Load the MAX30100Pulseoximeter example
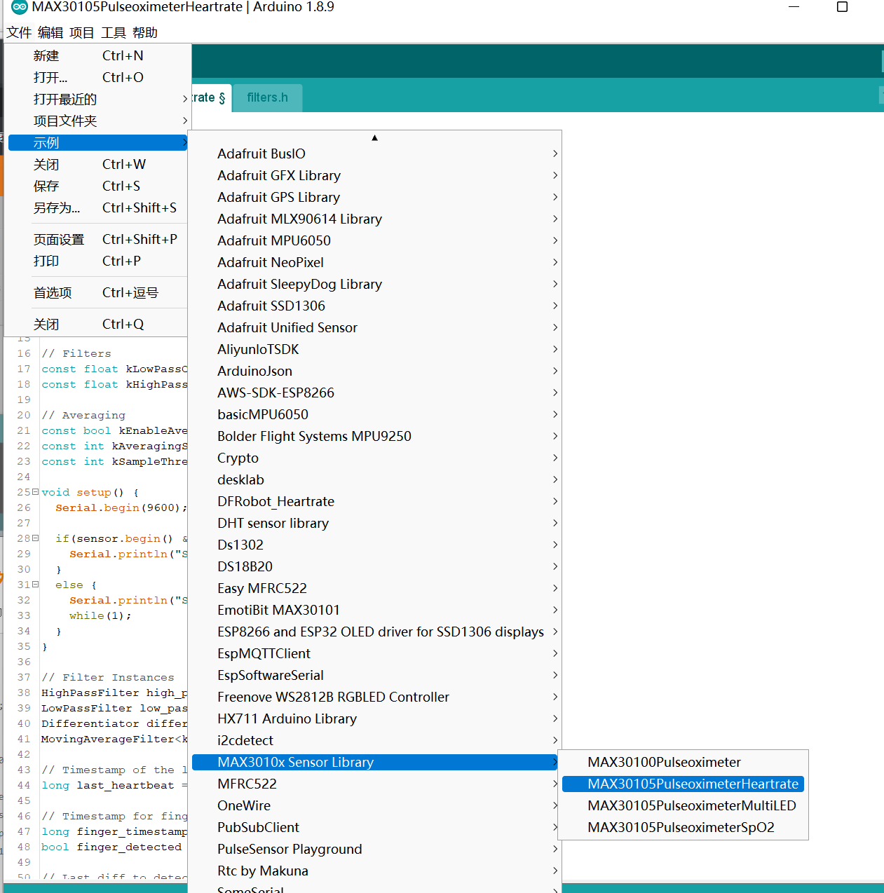884x893 pixels. (x=683, y=762)
